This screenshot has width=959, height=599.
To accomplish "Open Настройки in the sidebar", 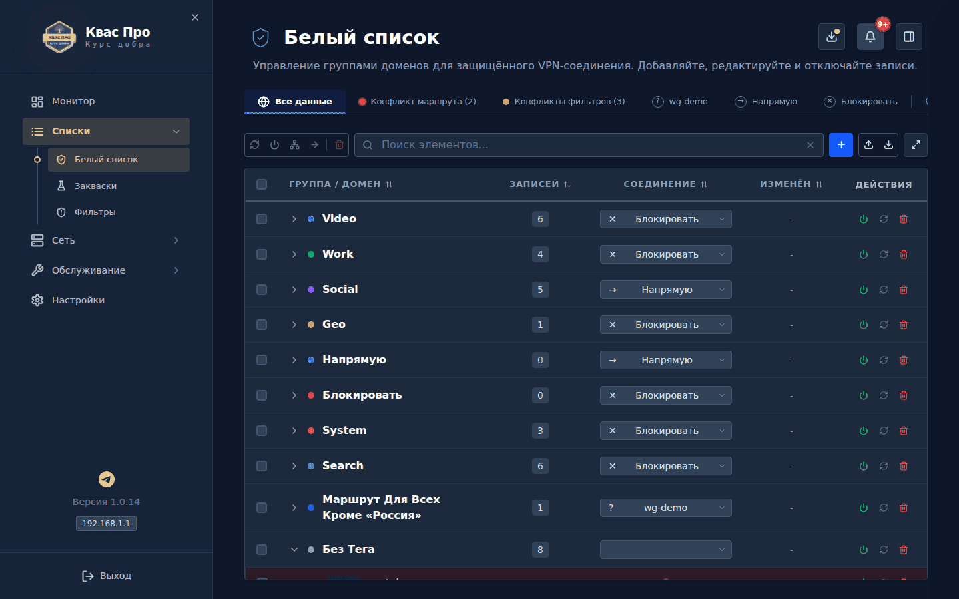I will pyautogui.click(x=107, y=300).
